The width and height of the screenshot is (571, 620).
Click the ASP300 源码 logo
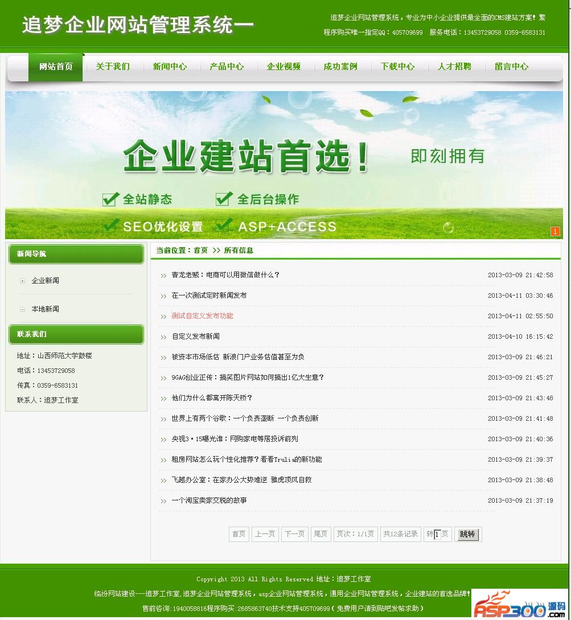[x=520, y=603]
